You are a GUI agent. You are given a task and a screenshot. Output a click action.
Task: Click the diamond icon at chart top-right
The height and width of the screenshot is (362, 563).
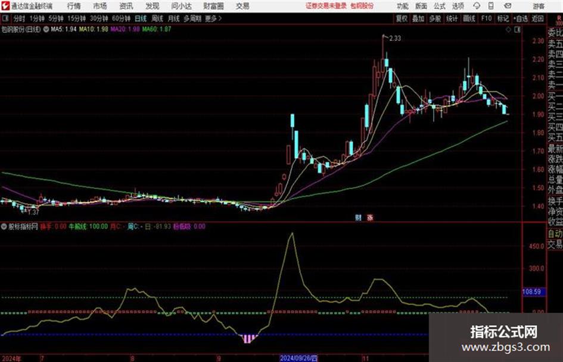click(508, 30)
